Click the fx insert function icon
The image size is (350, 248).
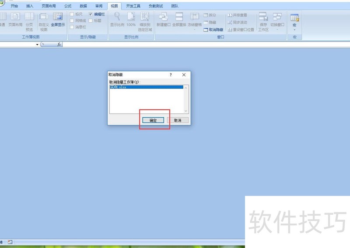(x=59, y=45)
